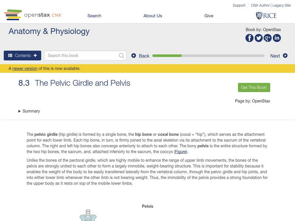Open the Search menu item
The height and width of the screenshot is (221, 295).
click(x=94, y=16)
